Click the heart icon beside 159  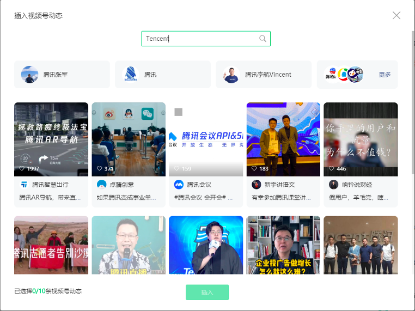click(176, 169)
